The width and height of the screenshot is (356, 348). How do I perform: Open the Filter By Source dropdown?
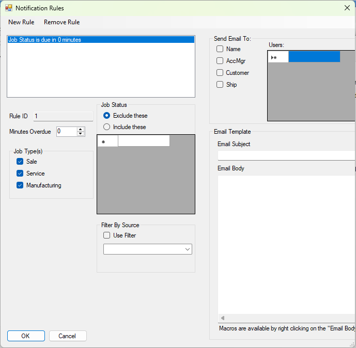click(187, 249)
